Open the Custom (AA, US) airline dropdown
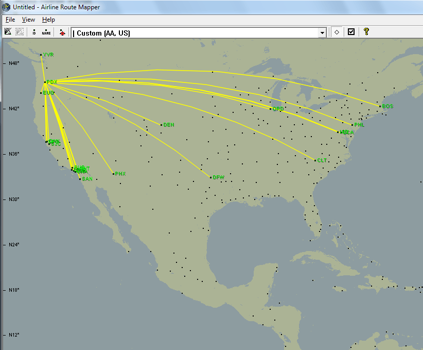The height and width of the screenshot is (350, 423). tap(322, 32)
